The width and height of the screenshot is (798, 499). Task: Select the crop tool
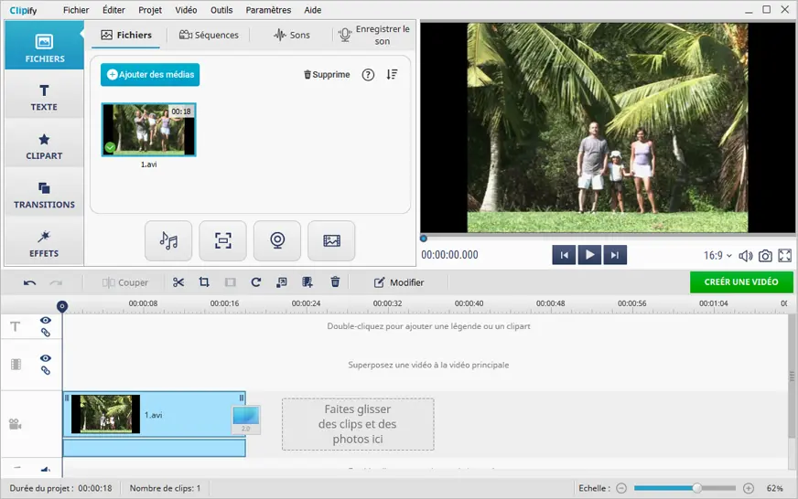click(204, 282)
